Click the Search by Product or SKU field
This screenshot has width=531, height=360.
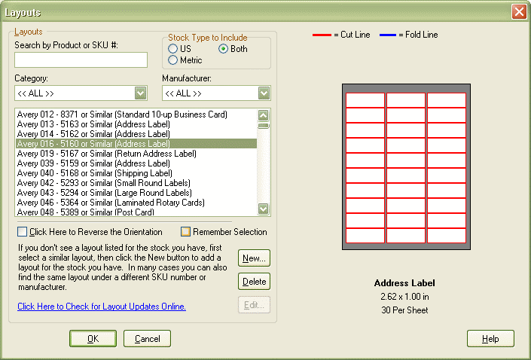click(81, 60)
